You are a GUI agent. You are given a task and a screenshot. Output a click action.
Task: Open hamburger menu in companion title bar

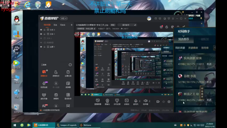point(173,18)
